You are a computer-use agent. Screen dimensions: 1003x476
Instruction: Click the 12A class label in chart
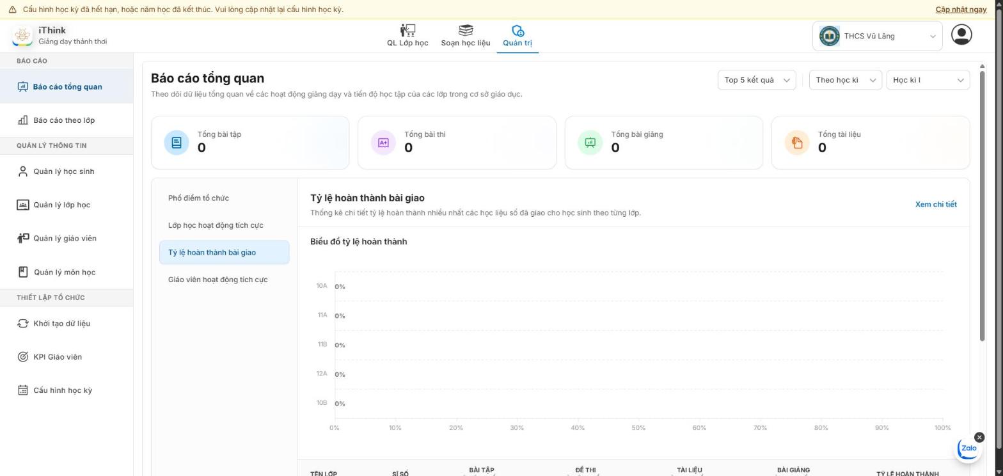point(322,374)
